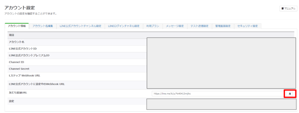
Task: Switch to the メッセージ設定 tab
Action: click(175, 26)
